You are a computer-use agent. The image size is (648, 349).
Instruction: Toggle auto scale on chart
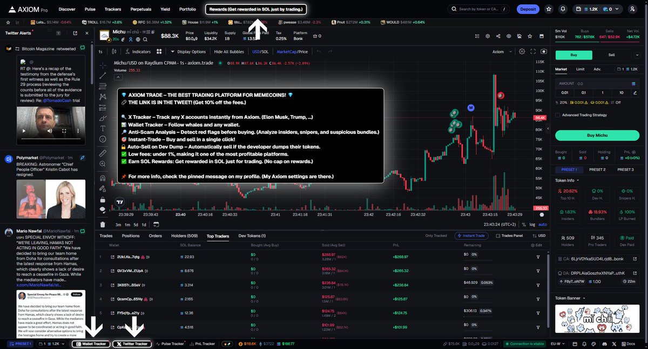543,224
